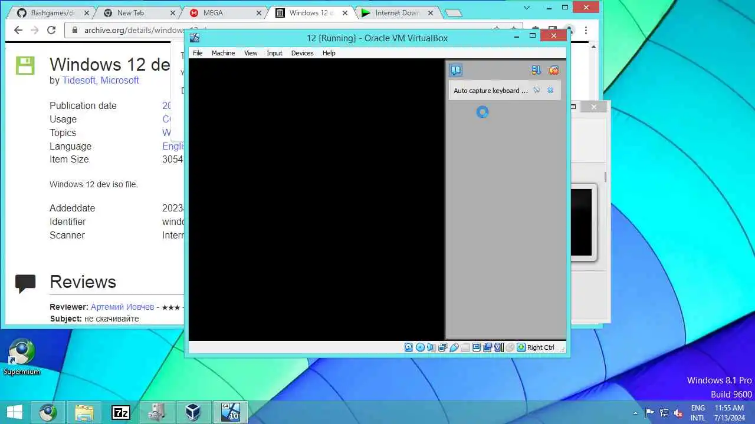
Task: Click the forget-this-message icon on Auto capture keyboard notification
Action: point(537,90)
